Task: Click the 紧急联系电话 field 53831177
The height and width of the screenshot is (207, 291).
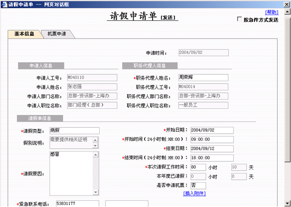Action: point(78,204)
